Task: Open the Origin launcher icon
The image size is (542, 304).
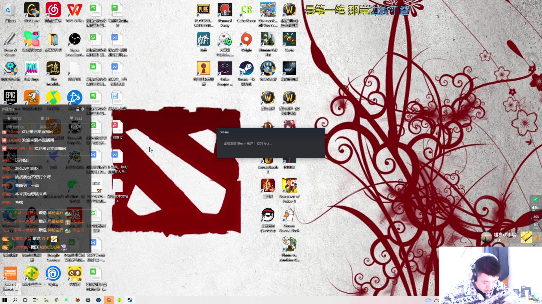Action: coord(246,42)
